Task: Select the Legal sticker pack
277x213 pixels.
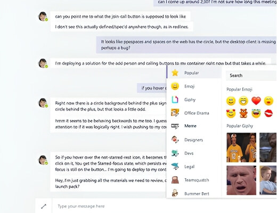Action: 194,167
